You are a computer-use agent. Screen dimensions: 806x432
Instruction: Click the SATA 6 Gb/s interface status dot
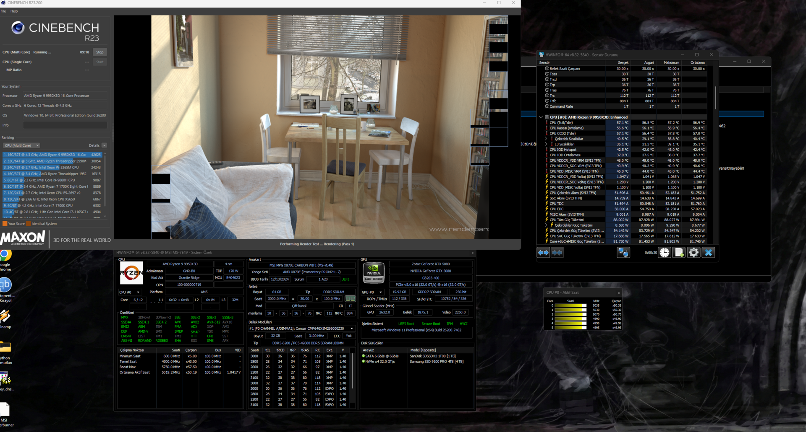click(364, 356)
